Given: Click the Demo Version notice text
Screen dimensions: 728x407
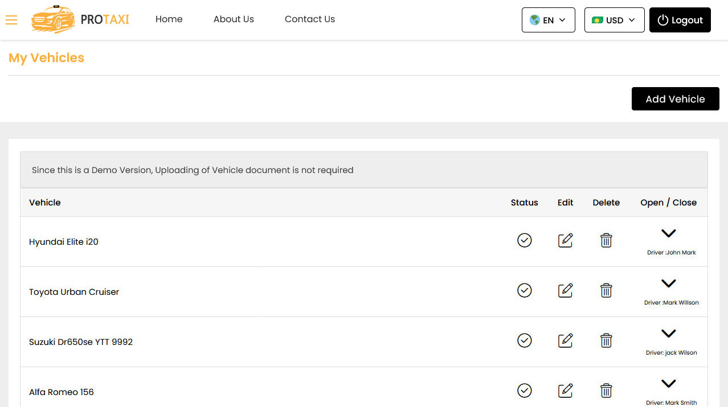Looking at the screenshot, I should coord(193,170).
